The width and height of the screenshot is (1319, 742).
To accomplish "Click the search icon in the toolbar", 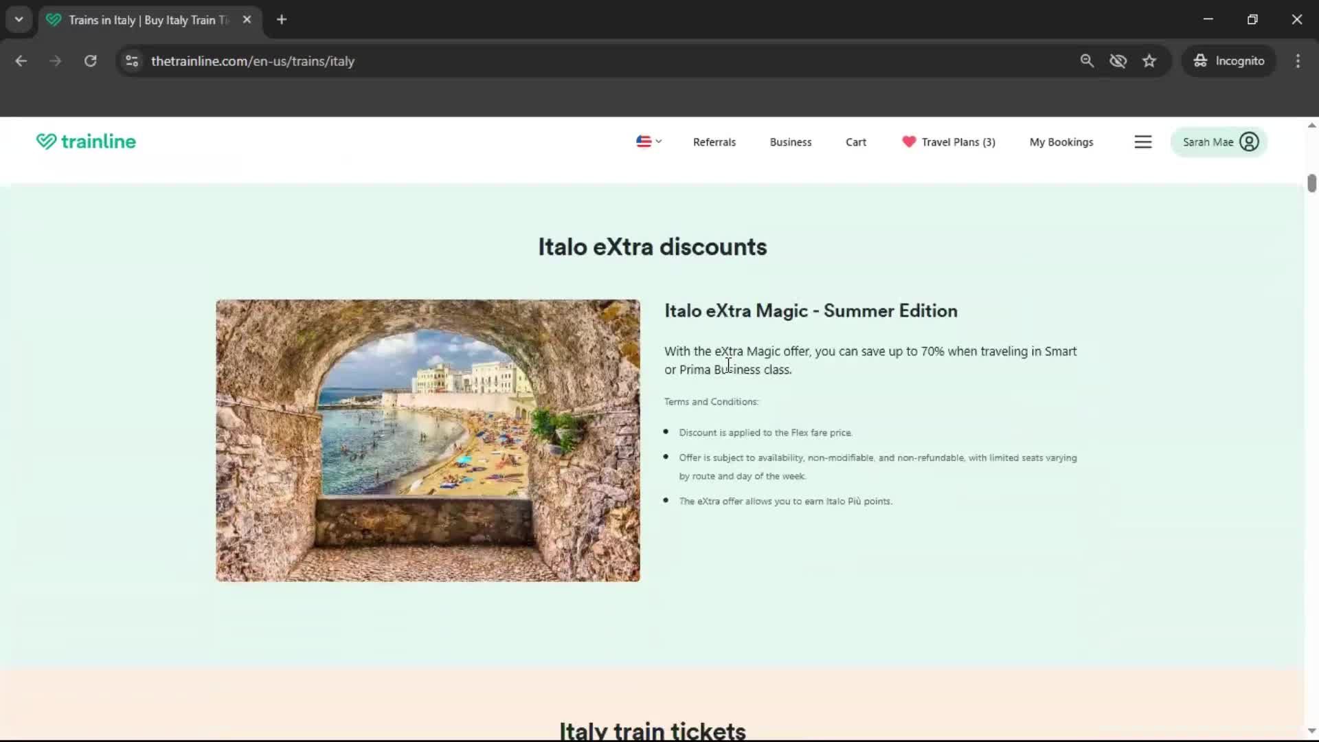I will click(1087, 60).
